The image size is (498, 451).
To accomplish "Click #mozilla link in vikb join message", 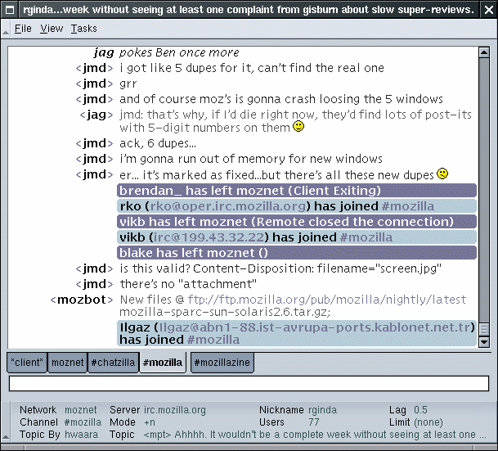I will click(x=366, y=237).
